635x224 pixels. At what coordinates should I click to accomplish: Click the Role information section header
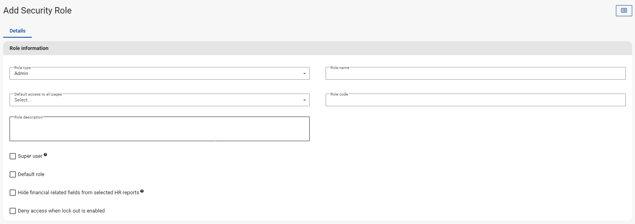29,48
